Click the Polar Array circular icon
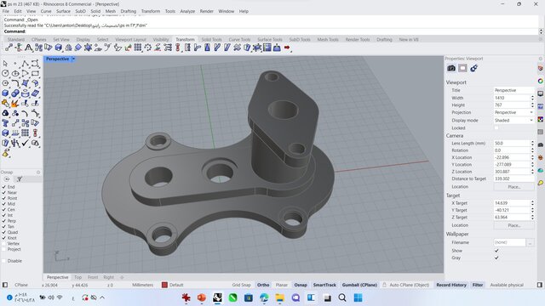Screen dimensions: 545x306 (x=148, y=48)
